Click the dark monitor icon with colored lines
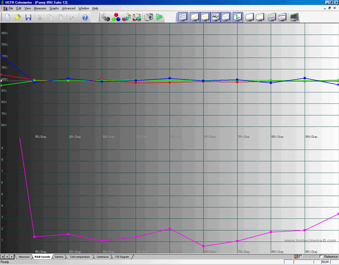The width and height of the screenshot is (339, 265). click(294, 17)
